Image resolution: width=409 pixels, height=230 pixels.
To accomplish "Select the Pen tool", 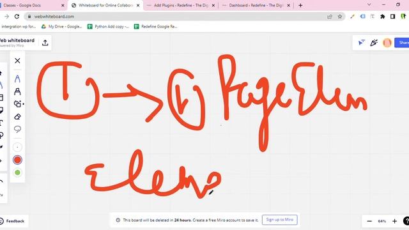I will tap(17, 79).
